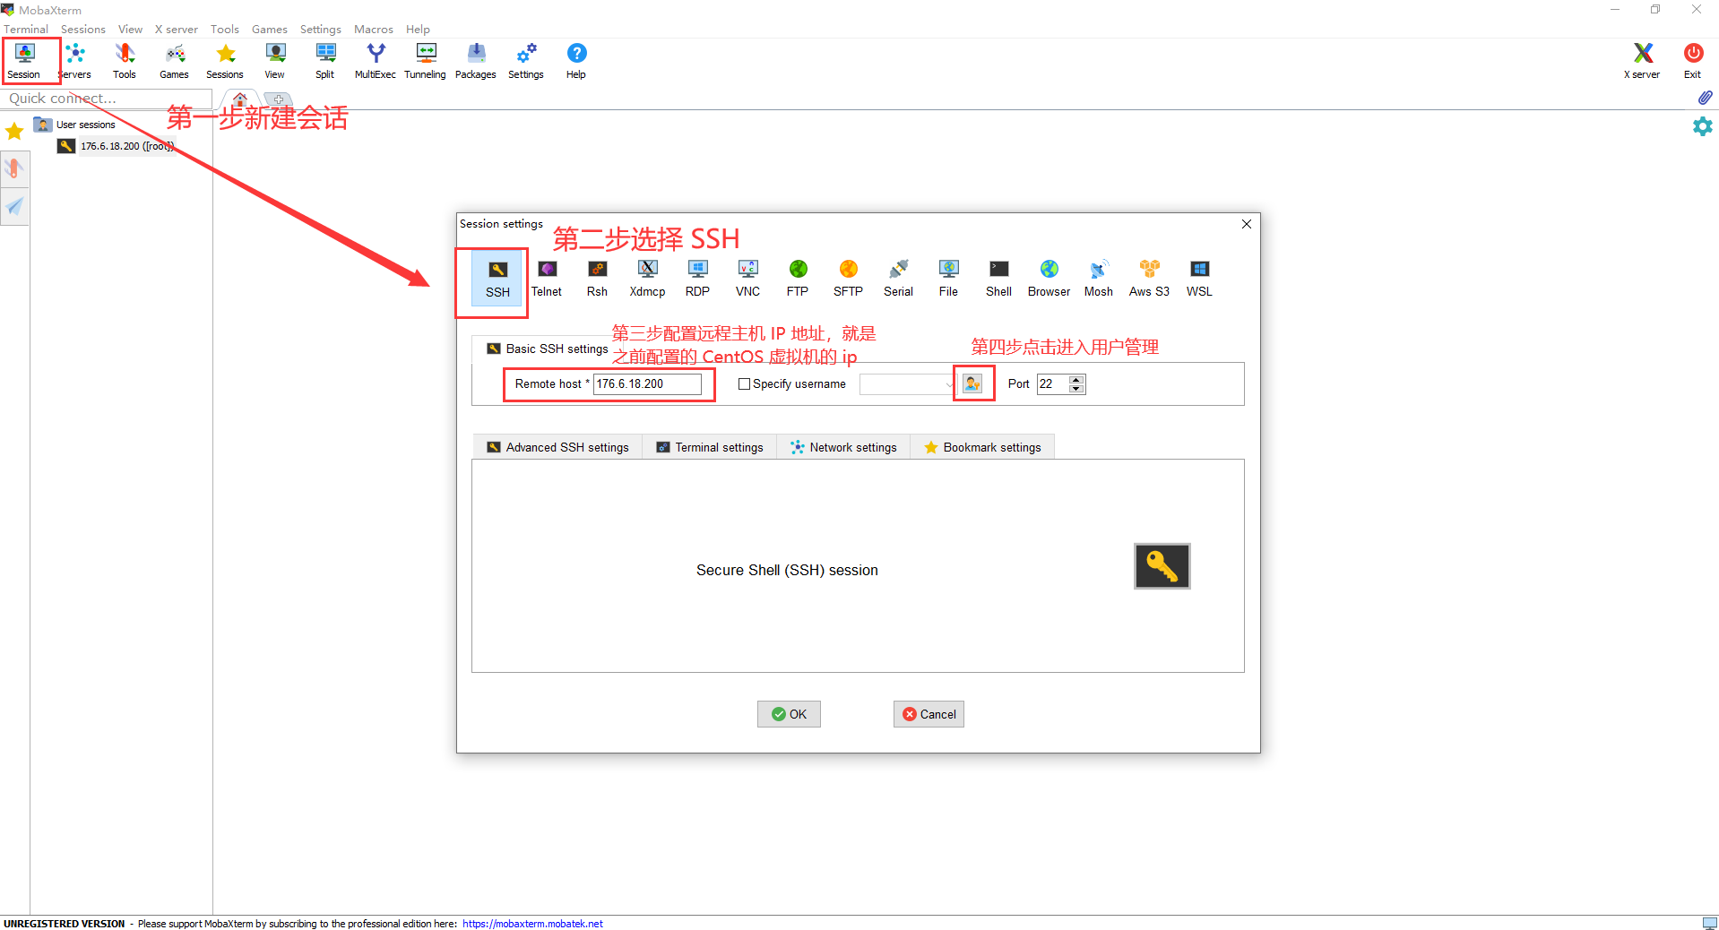
Task: Click the Sessions star icon
Action: pos(225,61)
